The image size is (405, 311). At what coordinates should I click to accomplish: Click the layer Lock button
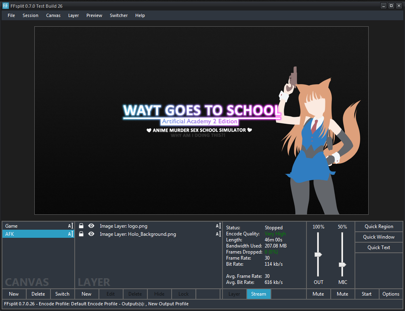click(183, 294)
